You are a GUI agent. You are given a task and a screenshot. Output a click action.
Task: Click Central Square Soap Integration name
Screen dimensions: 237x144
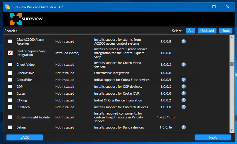pyautogui.click(x=31, y=53)
